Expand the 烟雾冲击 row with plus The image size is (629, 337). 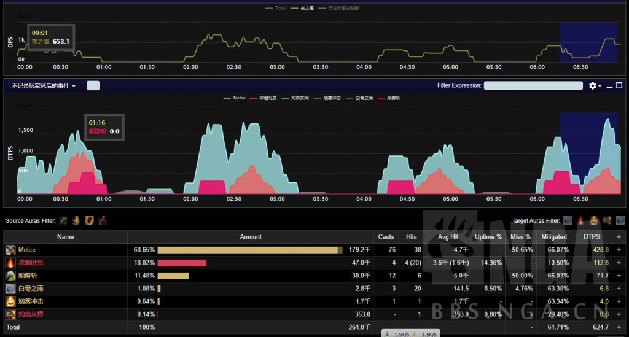coord(619,301)
